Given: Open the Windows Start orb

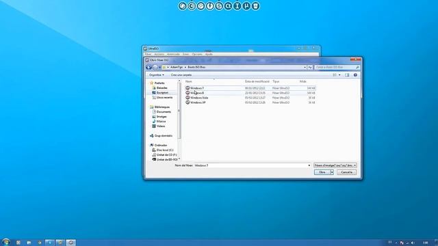Looking at the screenshot, I should pyautogui.click(x=5, y=242).
